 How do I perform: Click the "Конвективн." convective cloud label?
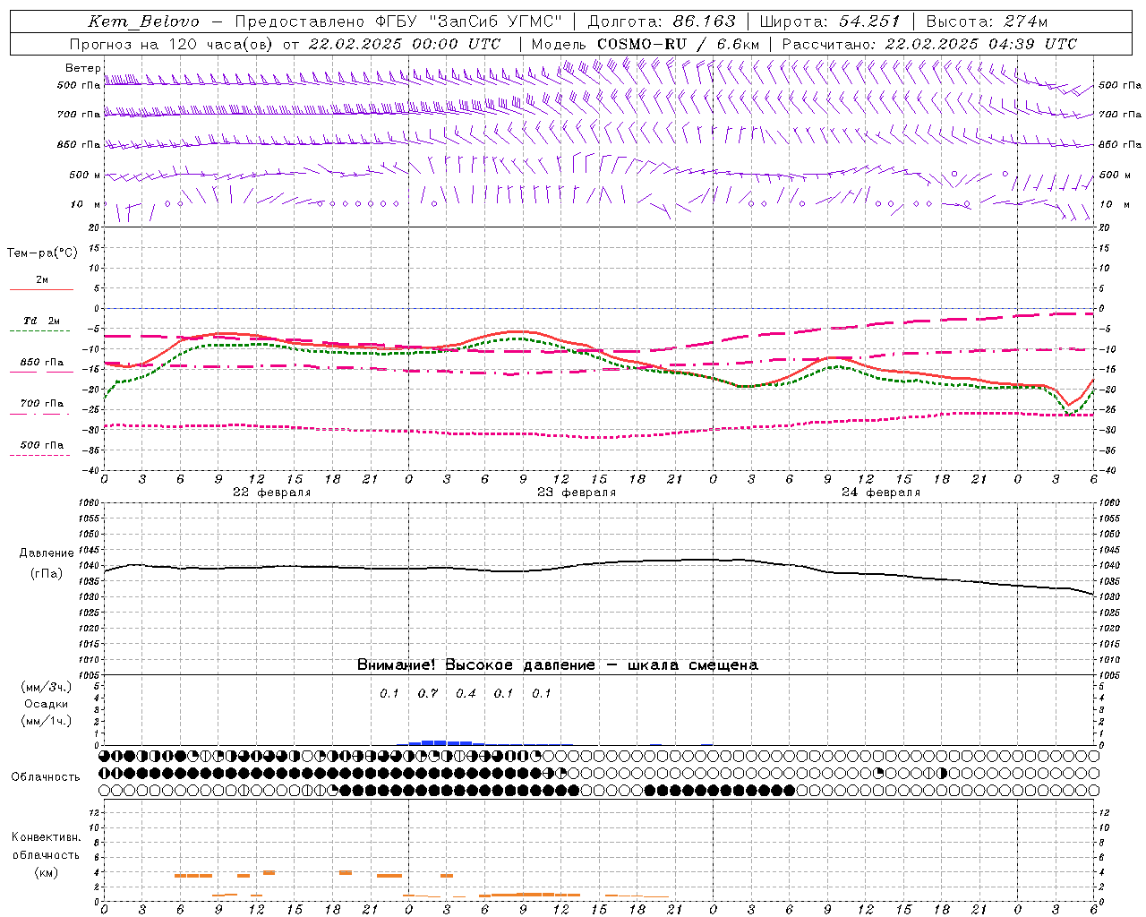click(46, 837)
